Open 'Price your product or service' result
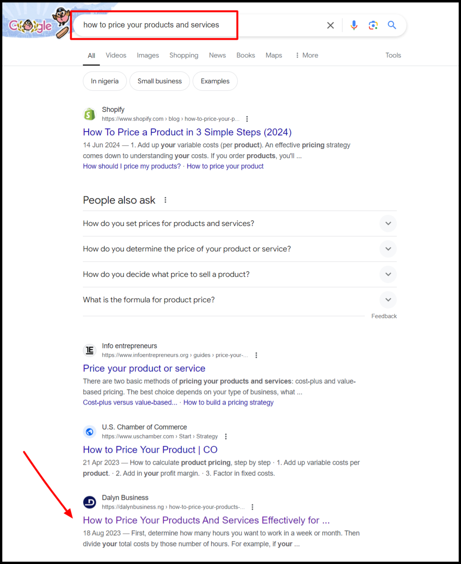 (144, 369)
